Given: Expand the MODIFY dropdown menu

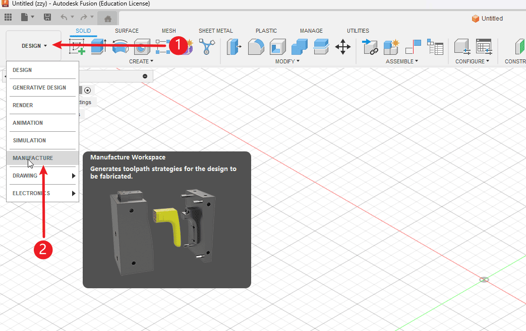Looking at the screenshot, I should (287, 61).
